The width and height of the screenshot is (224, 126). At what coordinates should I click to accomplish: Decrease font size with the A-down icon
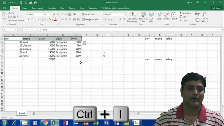point(57,14)
